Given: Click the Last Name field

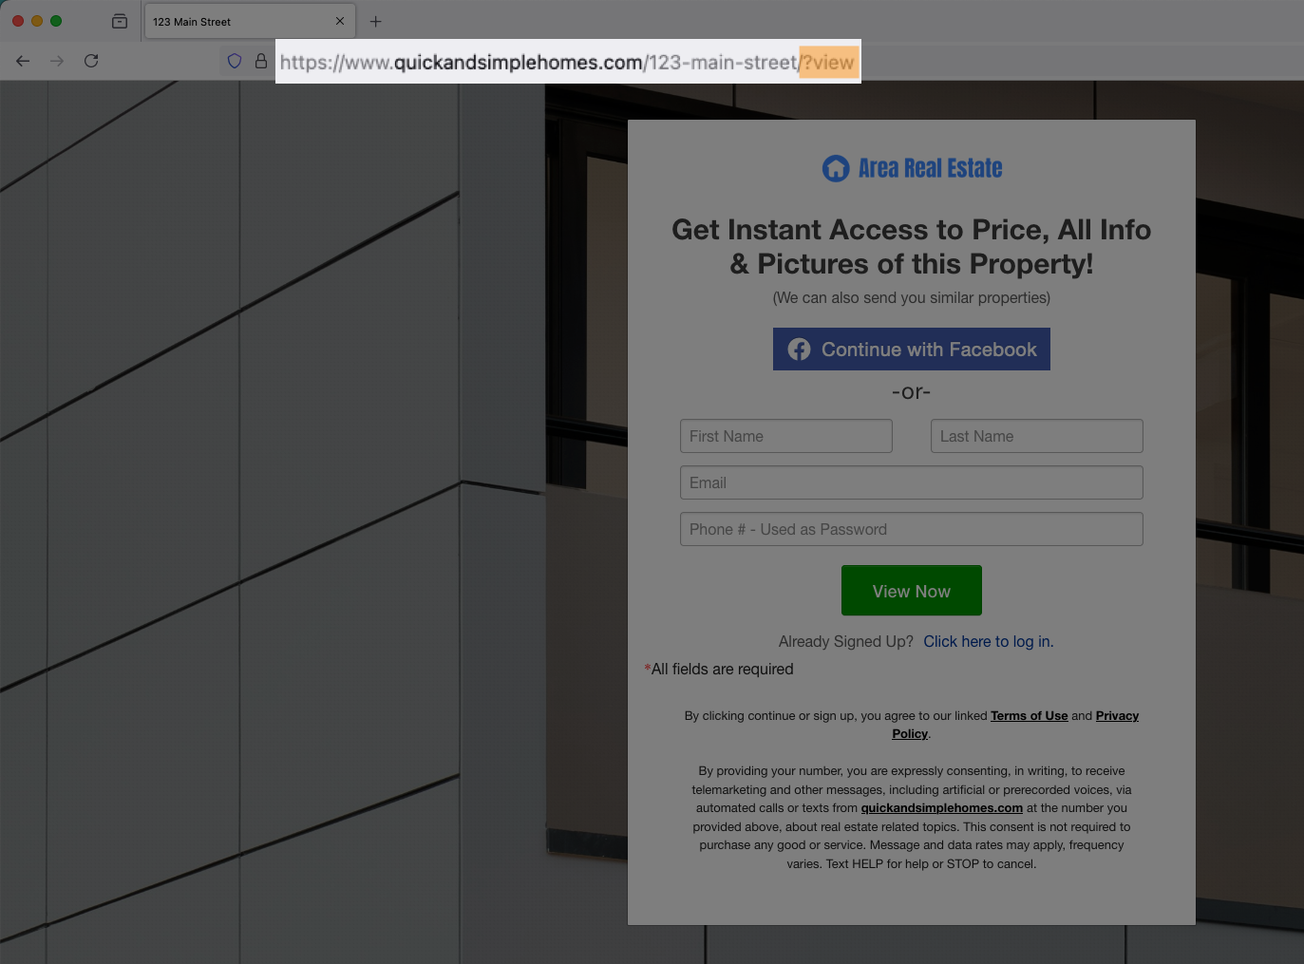Looking at the screenshot, I should click(1037, 436).
